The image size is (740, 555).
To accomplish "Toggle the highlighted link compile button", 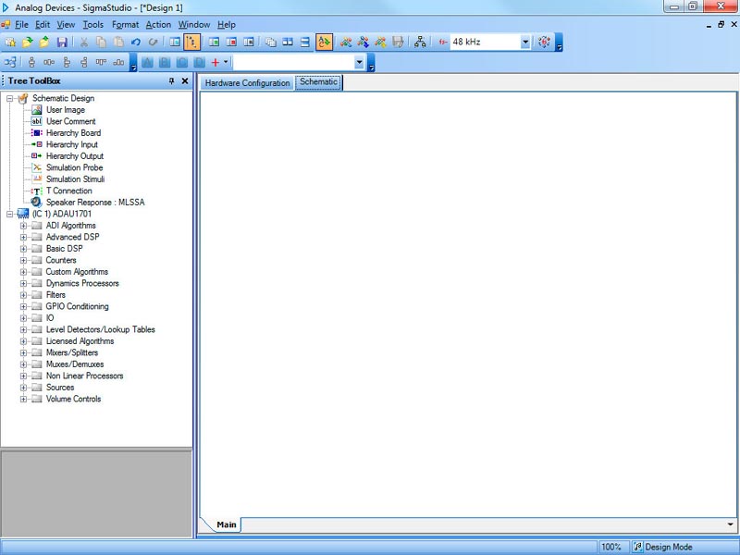I will [x=325, y=42].
